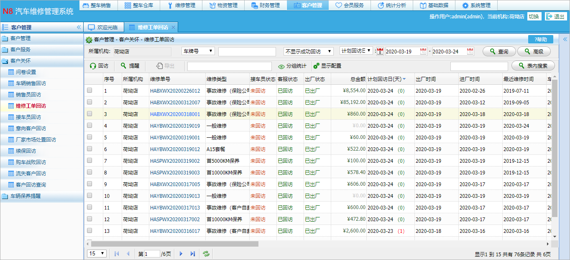
Task: Check the checkbox for row 10
Action: 89,195
